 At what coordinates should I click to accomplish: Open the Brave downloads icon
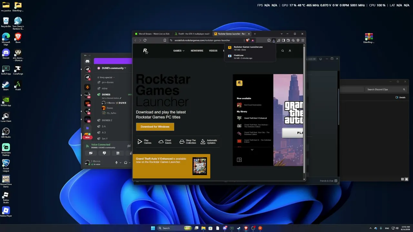coord(274,40)
